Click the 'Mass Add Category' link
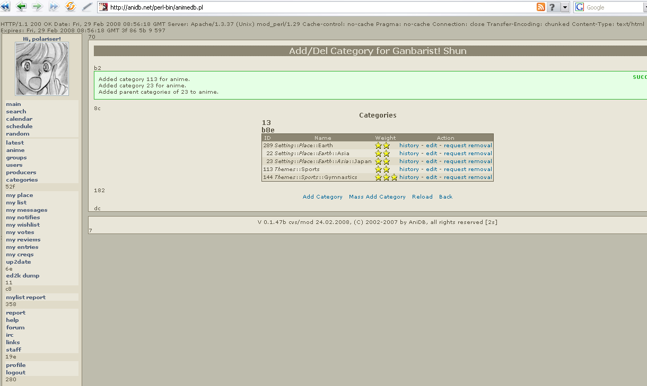Screen dimensions: 647x386 tap(377, 197)
